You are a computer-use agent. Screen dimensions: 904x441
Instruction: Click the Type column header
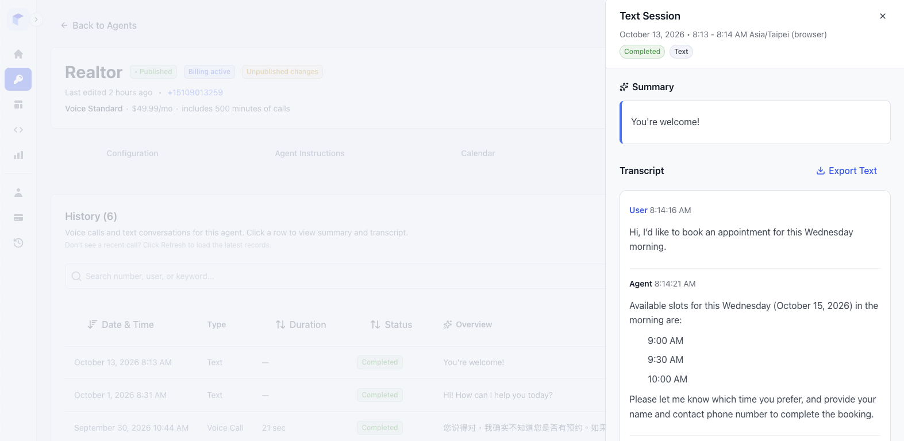[x=217, y=324]
